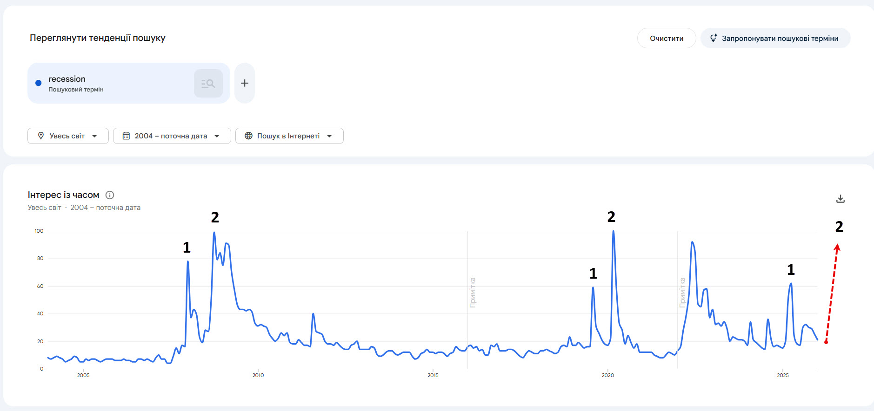Click the location pin icon for Увесь світ
Screen dimensions: 874x411
tap(41, 136)
